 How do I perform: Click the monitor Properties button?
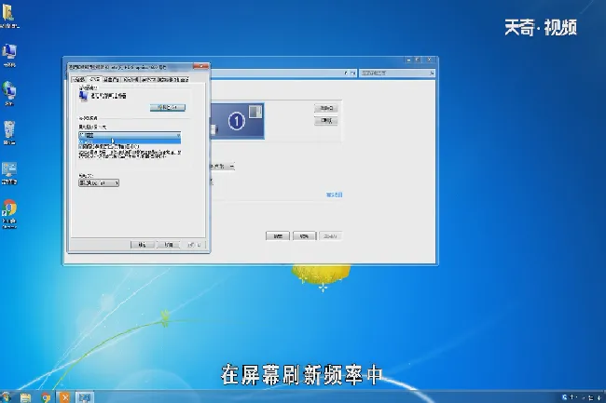(x=168, y=107)
